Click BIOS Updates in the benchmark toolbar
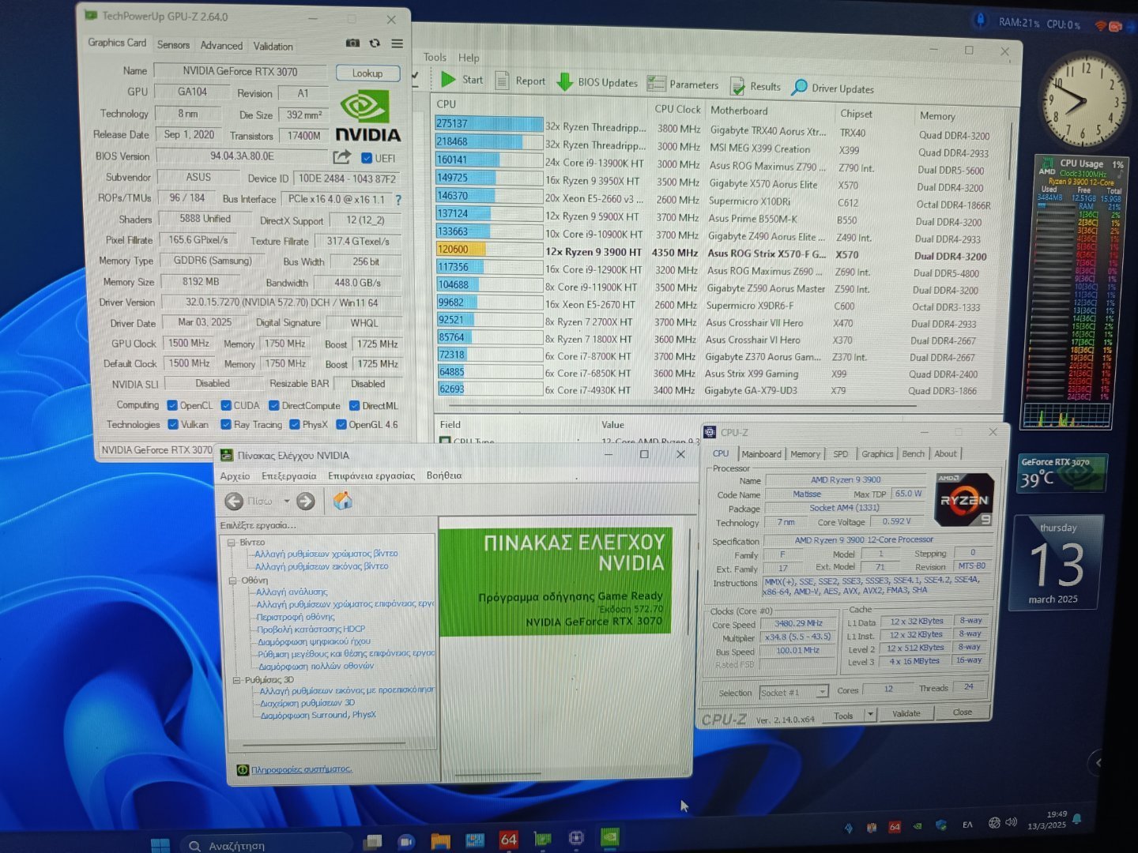Screen dimensions: 1138x853 (x=597, y=82)
